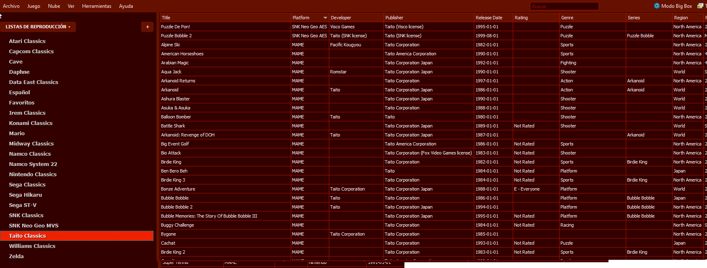Open the Herramientas menu

point(96,6)
